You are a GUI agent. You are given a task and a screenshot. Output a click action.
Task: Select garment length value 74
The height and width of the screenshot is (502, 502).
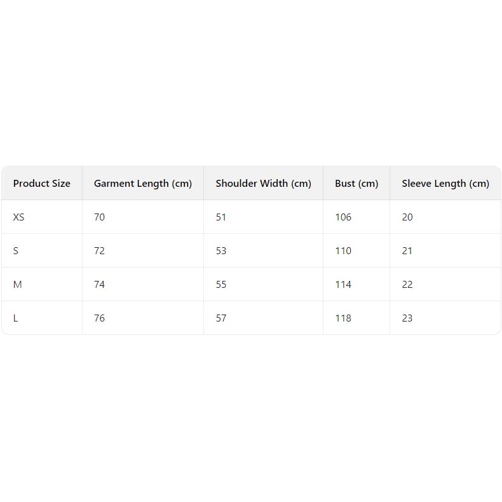click(99, 285)
